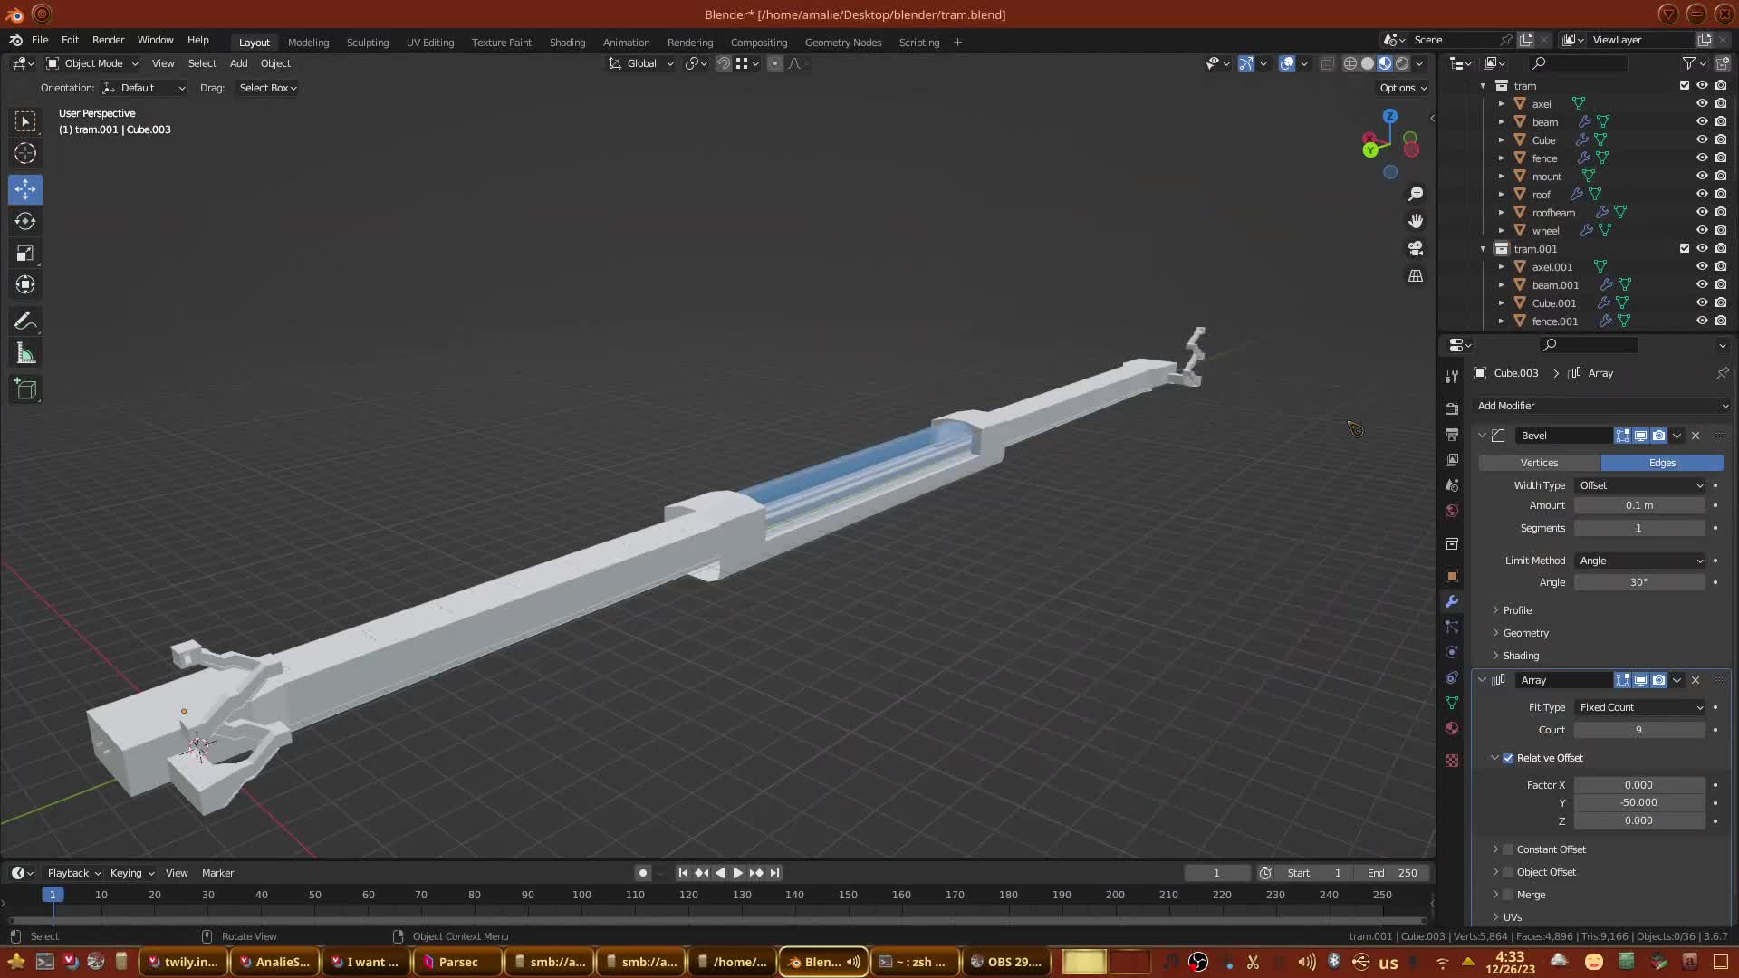Viewport: 1739px width, 978px height.
Task: Click frame 100 on the timeline
Action: coord(581,895)
